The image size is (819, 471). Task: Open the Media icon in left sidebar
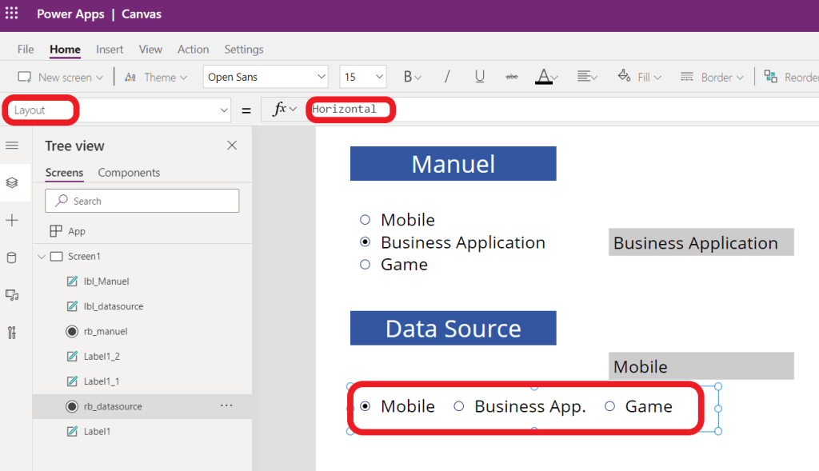coord(12,295)
